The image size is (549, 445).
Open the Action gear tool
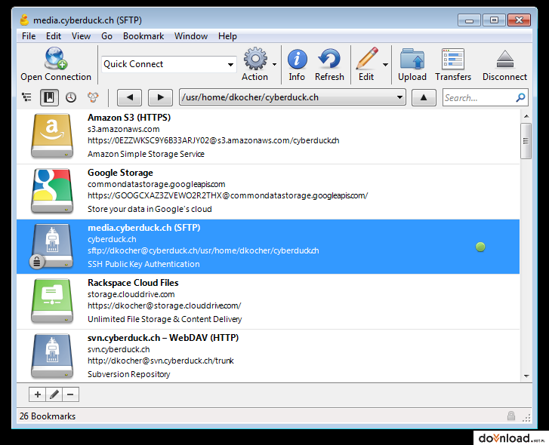255,58
